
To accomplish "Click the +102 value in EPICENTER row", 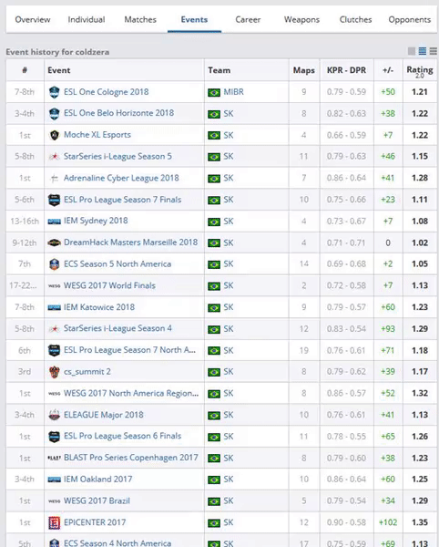I will pos(388,522).
